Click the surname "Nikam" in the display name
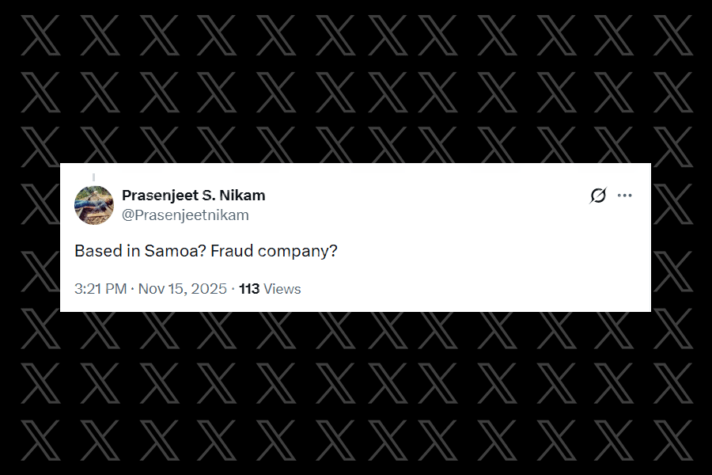 244,195
